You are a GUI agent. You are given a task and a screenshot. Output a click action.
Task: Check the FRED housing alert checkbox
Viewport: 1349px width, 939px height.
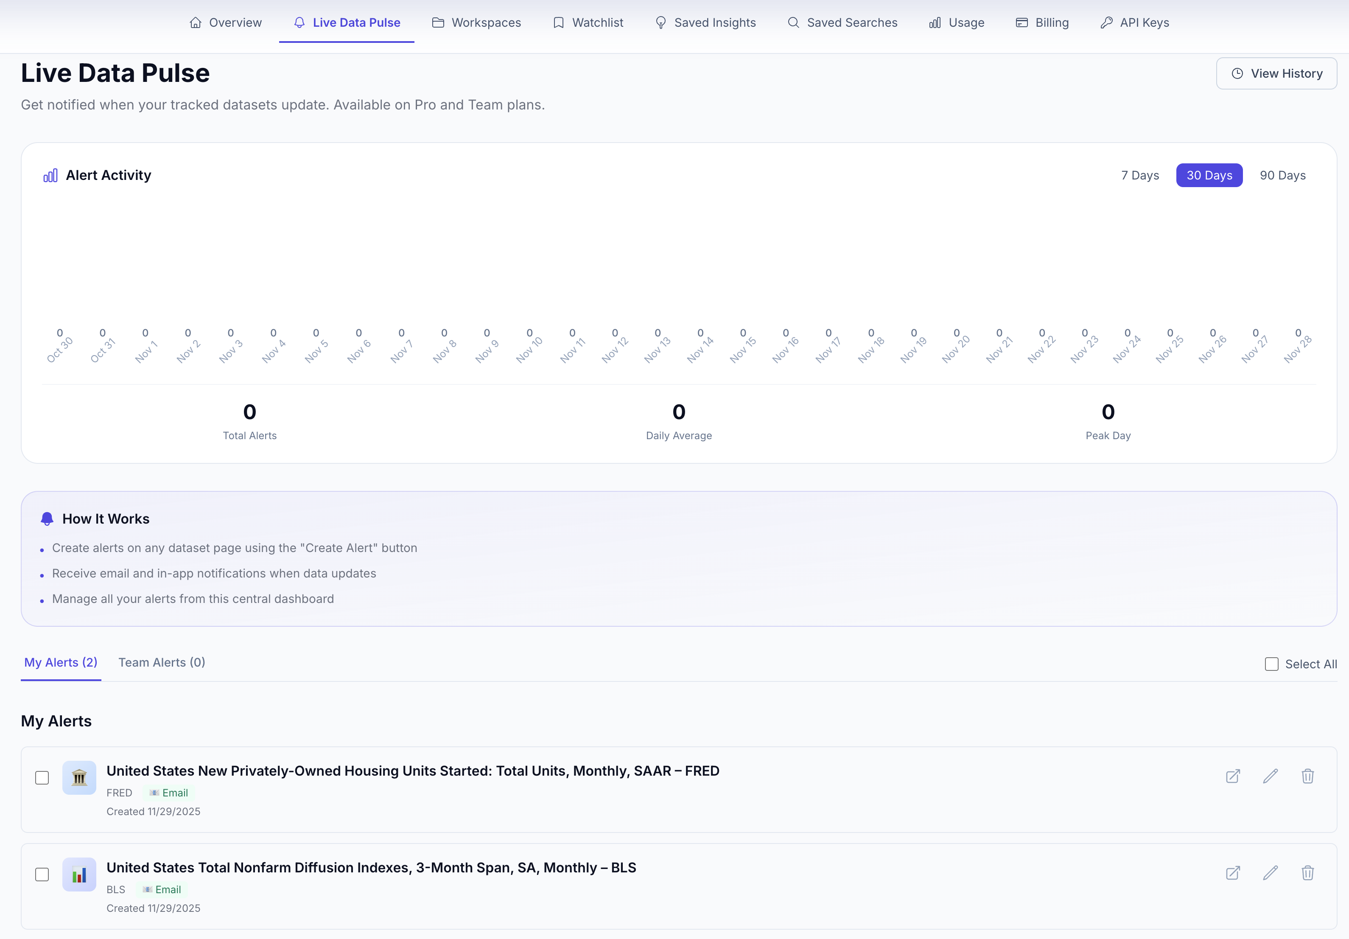click(42, 777)
